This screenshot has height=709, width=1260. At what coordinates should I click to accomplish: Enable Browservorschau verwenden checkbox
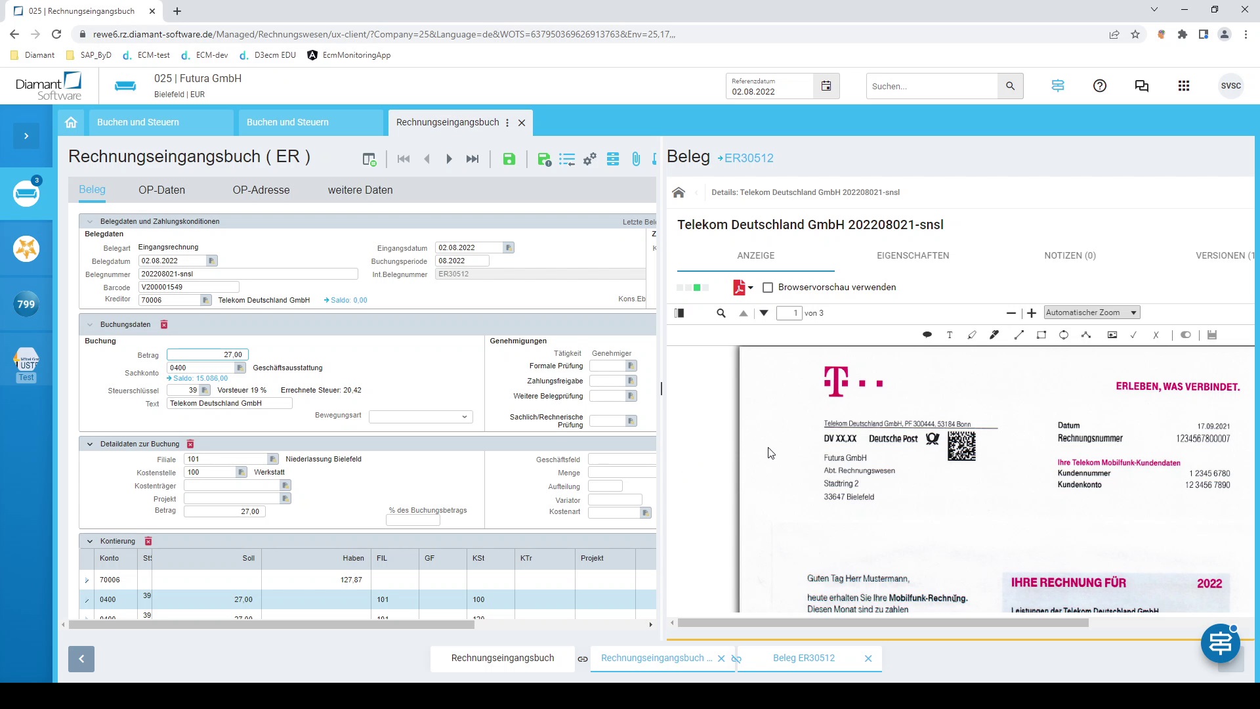tap(768, 288)
